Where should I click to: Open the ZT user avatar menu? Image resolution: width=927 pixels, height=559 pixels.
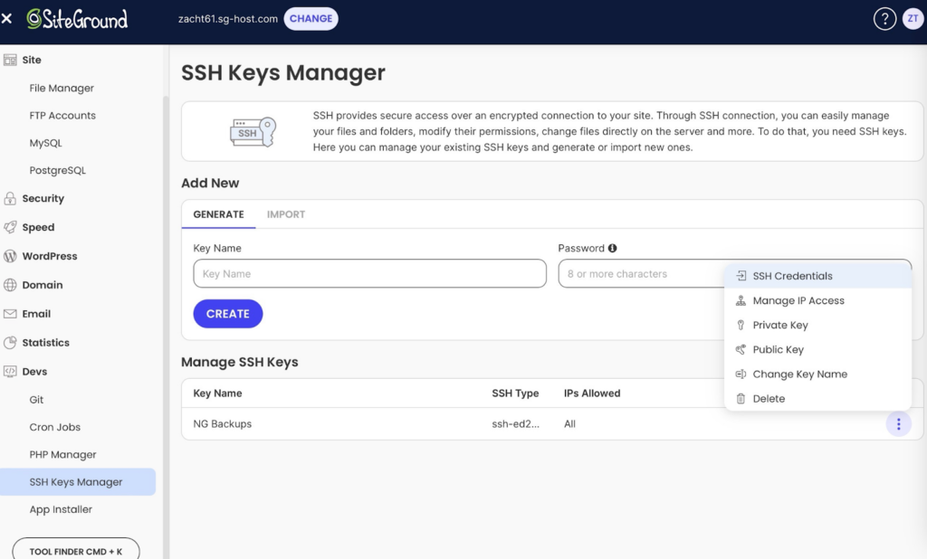pyautogui.click(x=913, y=19)
